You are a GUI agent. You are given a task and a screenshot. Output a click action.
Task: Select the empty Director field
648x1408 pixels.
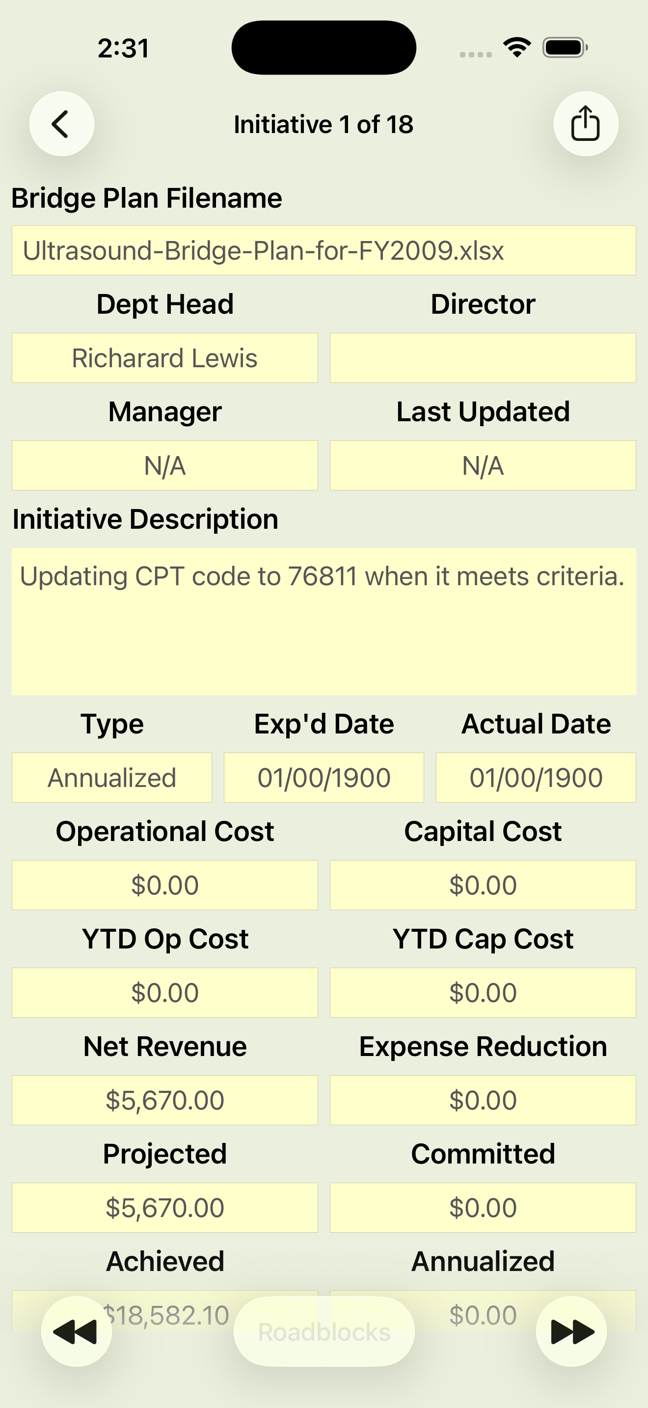(483, 358)
